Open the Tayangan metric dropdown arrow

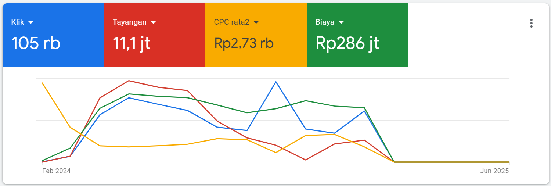(x=153, y=22)
